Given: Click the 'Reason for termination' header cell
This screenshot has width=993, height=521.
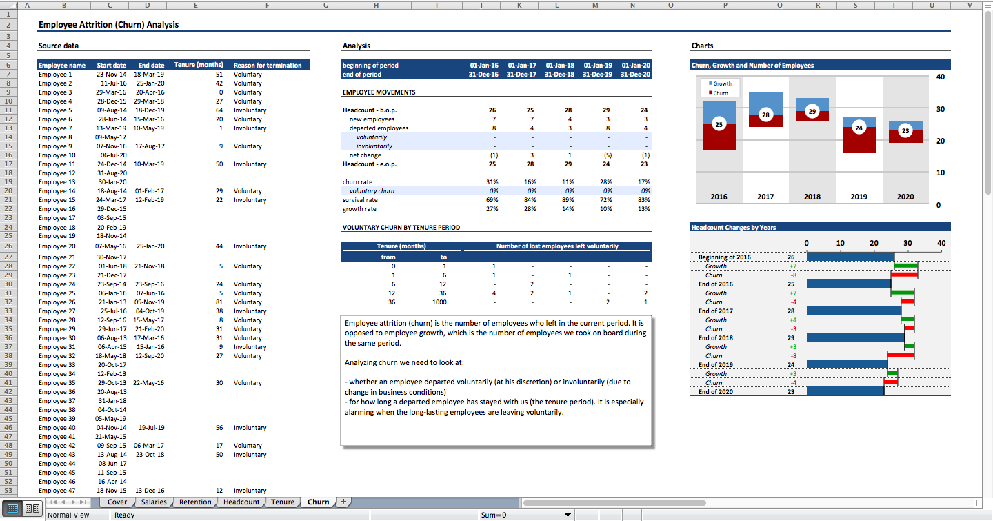Looking at the screenshot, I should 268,65.
